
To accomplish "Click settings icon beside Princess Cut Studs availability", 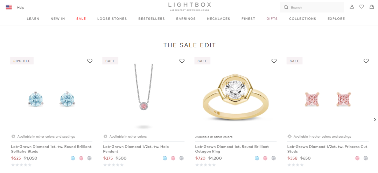I will pyautogui.click(x=289, y=136).
